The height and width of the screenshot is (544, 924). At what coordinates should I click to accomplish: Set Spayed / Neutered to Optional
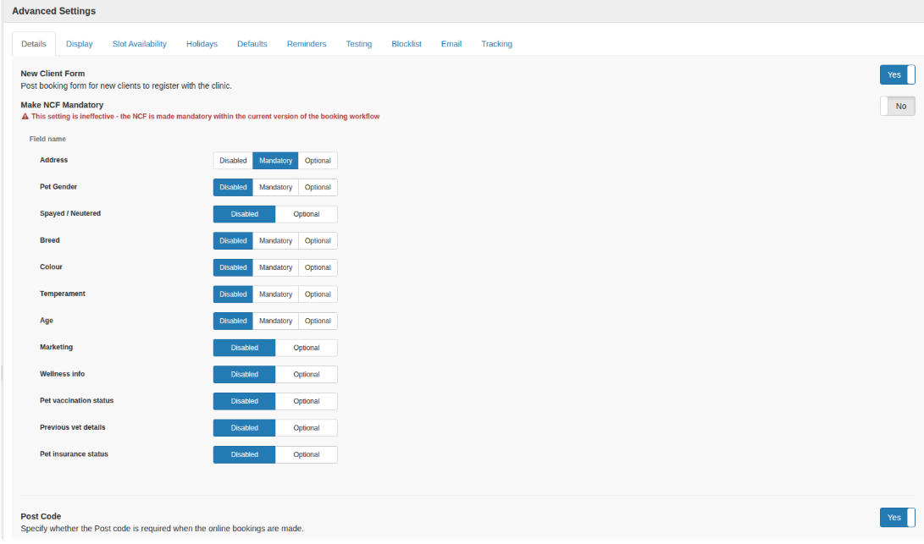pyautogui.click(x=306, y=213)
